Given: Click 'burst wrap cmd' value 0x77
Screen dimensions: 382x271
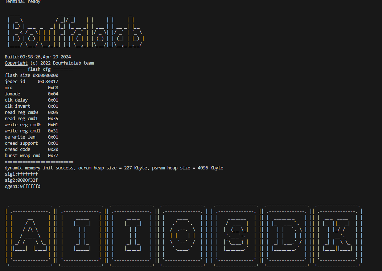Looking at the screenshot, I should [53, 156].
